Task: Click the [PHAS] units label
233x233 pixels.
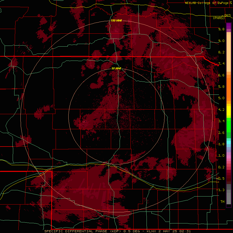Action: tap(219, 18)
